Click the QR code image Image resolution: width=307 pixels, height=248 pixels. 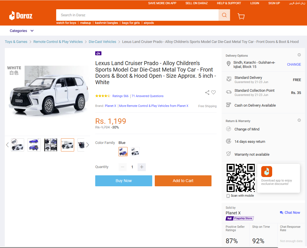(241, 178)
